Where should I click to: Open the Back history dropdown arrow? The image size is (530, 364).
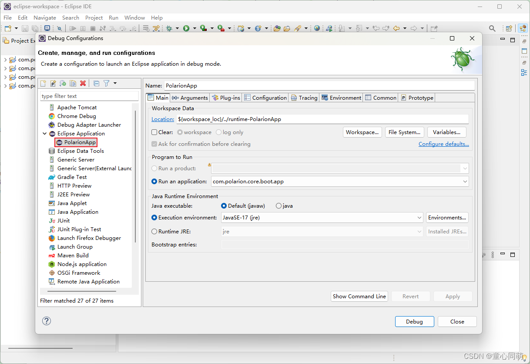pos(405,28)
